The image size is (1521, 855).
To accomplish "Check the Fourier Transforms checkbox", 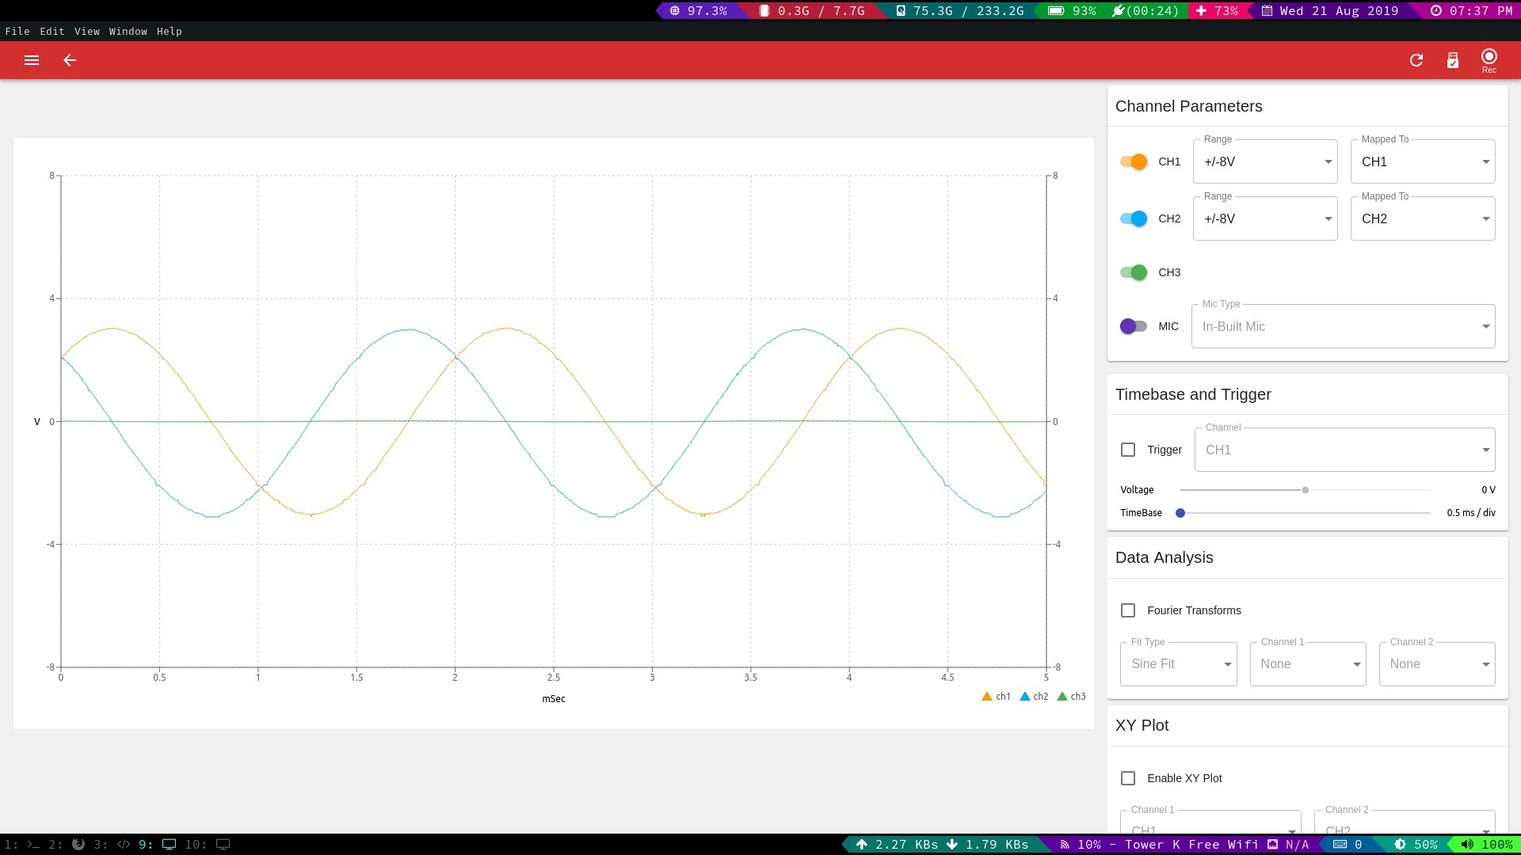I will click(x=1128, y=610).
